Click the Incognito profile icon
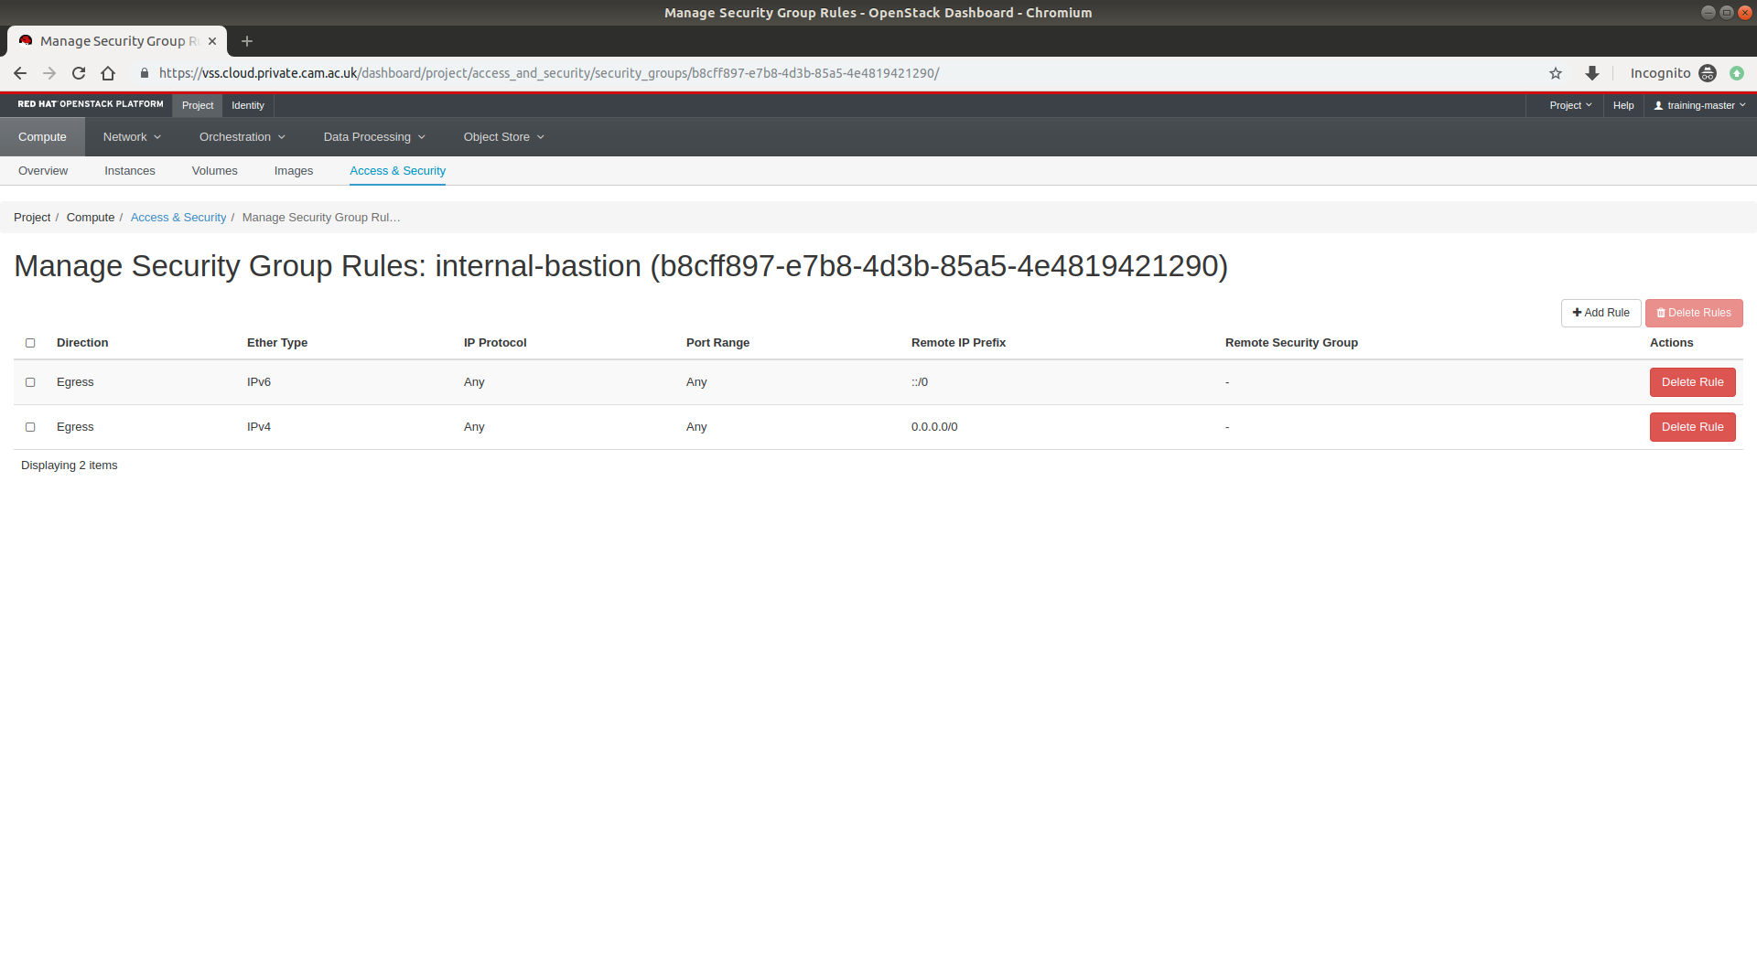Screen dimensions: 1757x963 coord(1707,73)
